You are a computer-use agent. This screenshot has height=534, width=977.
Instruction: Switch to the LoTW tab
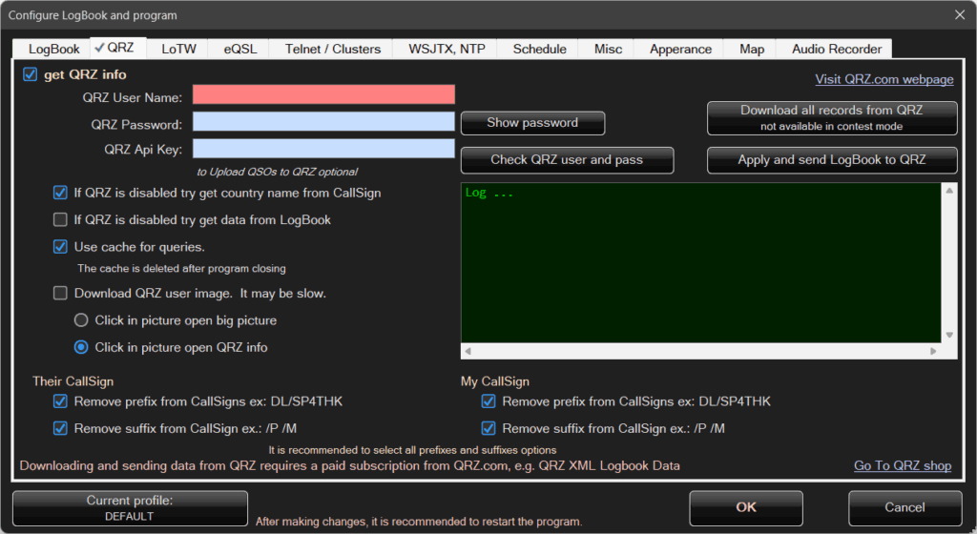coord(178,49)
